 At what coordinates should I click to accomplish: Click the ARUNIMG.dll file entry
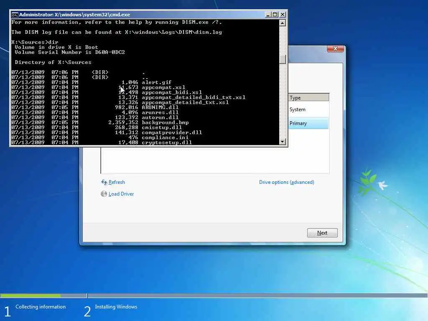[x=160, y=107]
